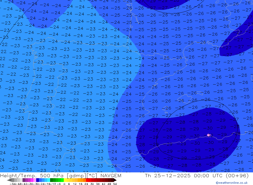The height and width of the screenshot is (185, 253).
Task: Click the weatheronline.co.uk copyright link
Action: 232,183
